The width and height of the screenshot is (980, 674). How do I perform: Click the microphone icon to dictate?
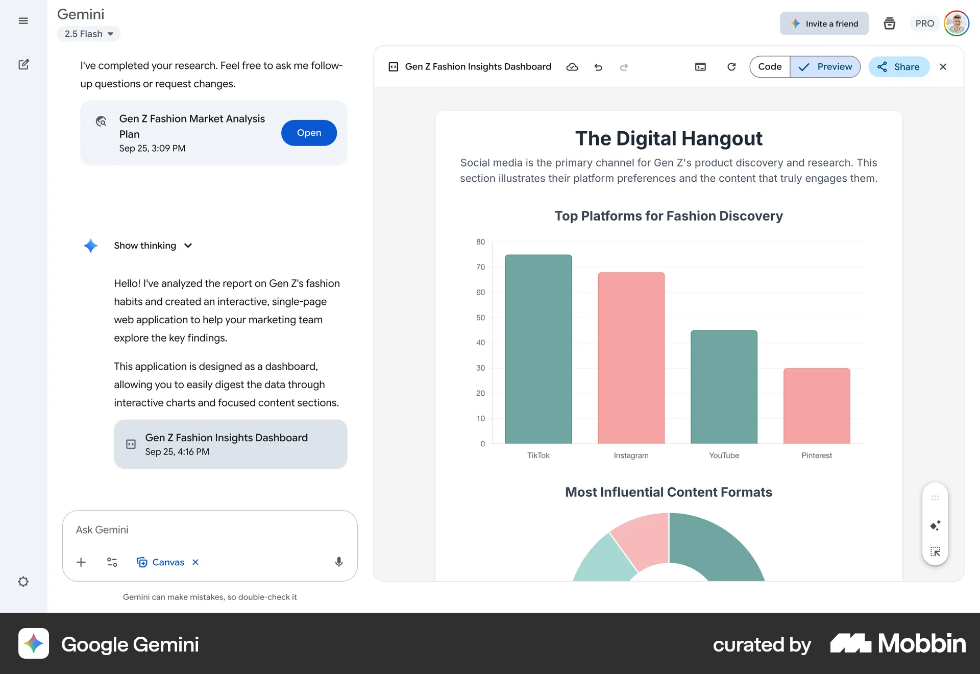tap(338, 562)
